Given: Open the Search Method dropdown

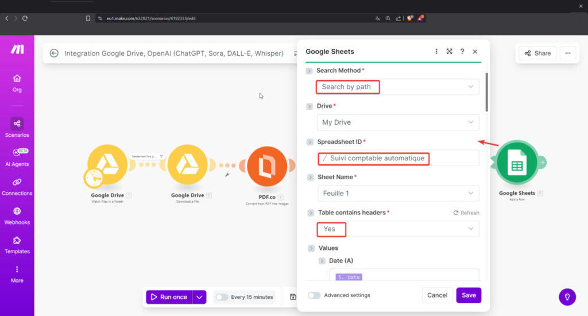Looking at the screenshot, I should point(397,87).
